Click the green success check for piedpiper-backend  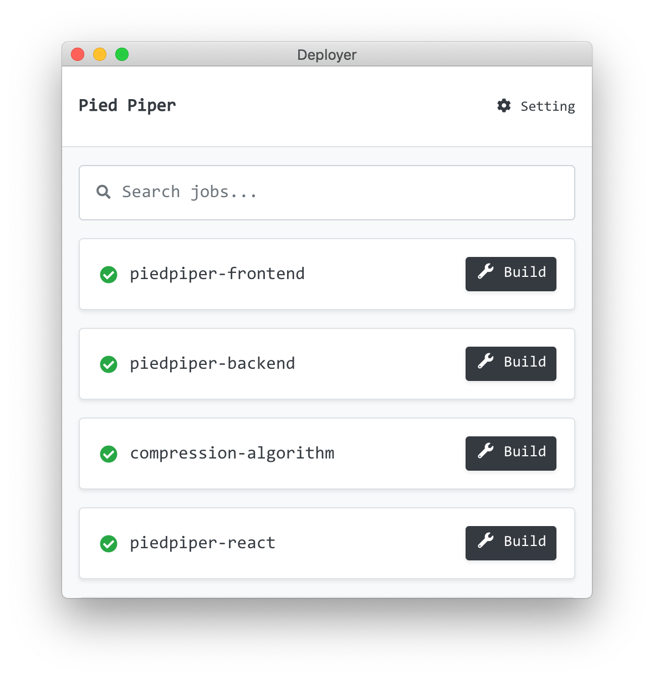pos(109,364)
